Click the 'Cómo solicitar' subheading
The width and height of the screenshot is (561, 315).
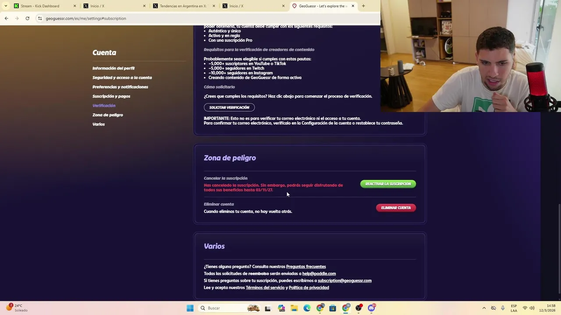click(219, 87)
